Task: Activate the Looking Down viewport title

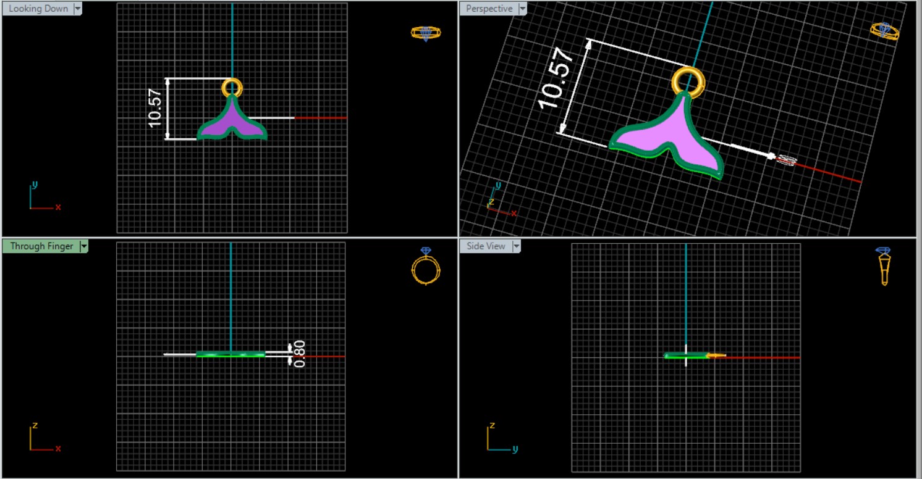Action: 38,9
